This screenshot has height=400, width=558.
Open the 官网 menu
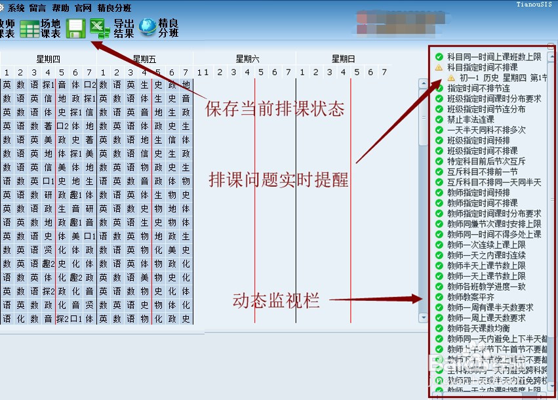(x=83, y=8)
